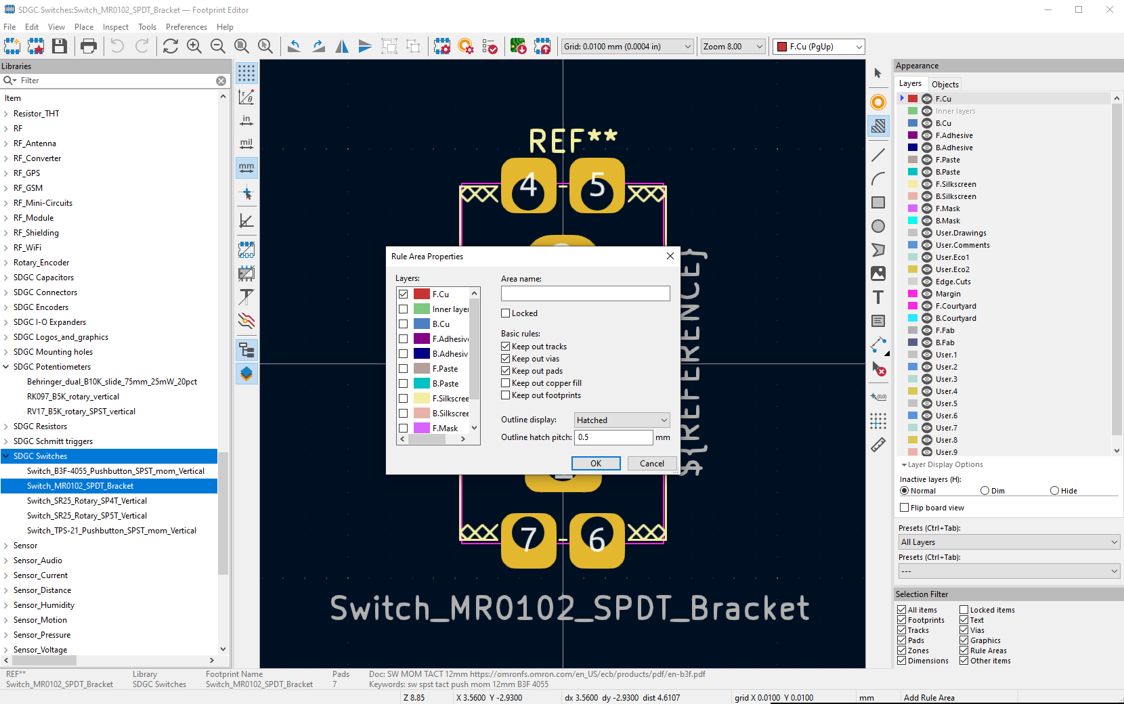Expand the SDGC Resistors library
Screen dimensions: 1124x704
point(6,426)
